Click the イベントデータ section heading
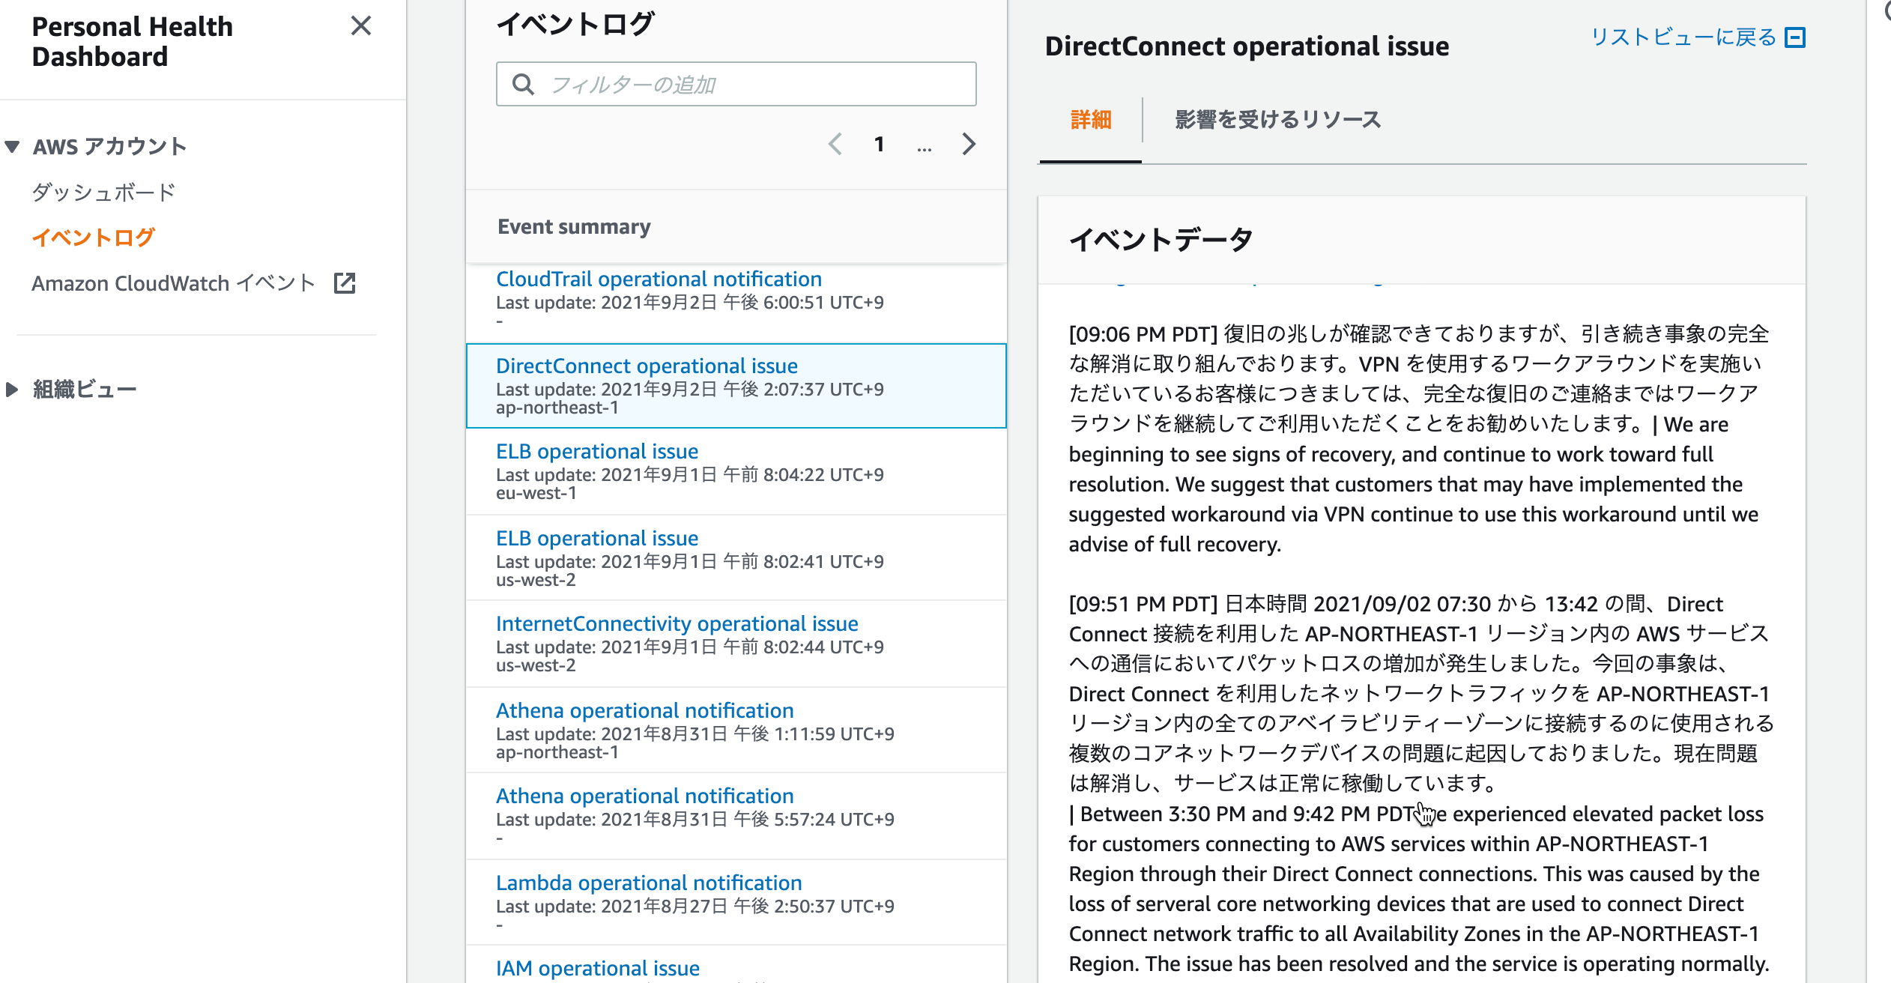The height and width of the screenshot is (983, 1891). pos(1161,240)
